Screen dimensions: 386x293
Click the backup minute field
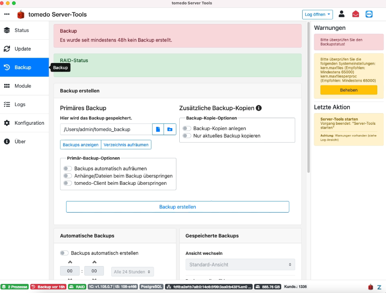click(x=94, y=271)
